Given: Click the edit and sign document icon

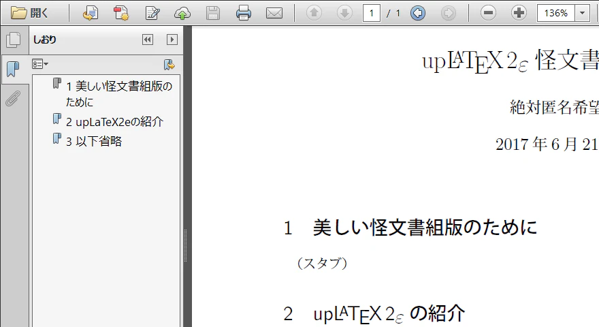Looking at the screenshot, I should [x=152, y=13].
